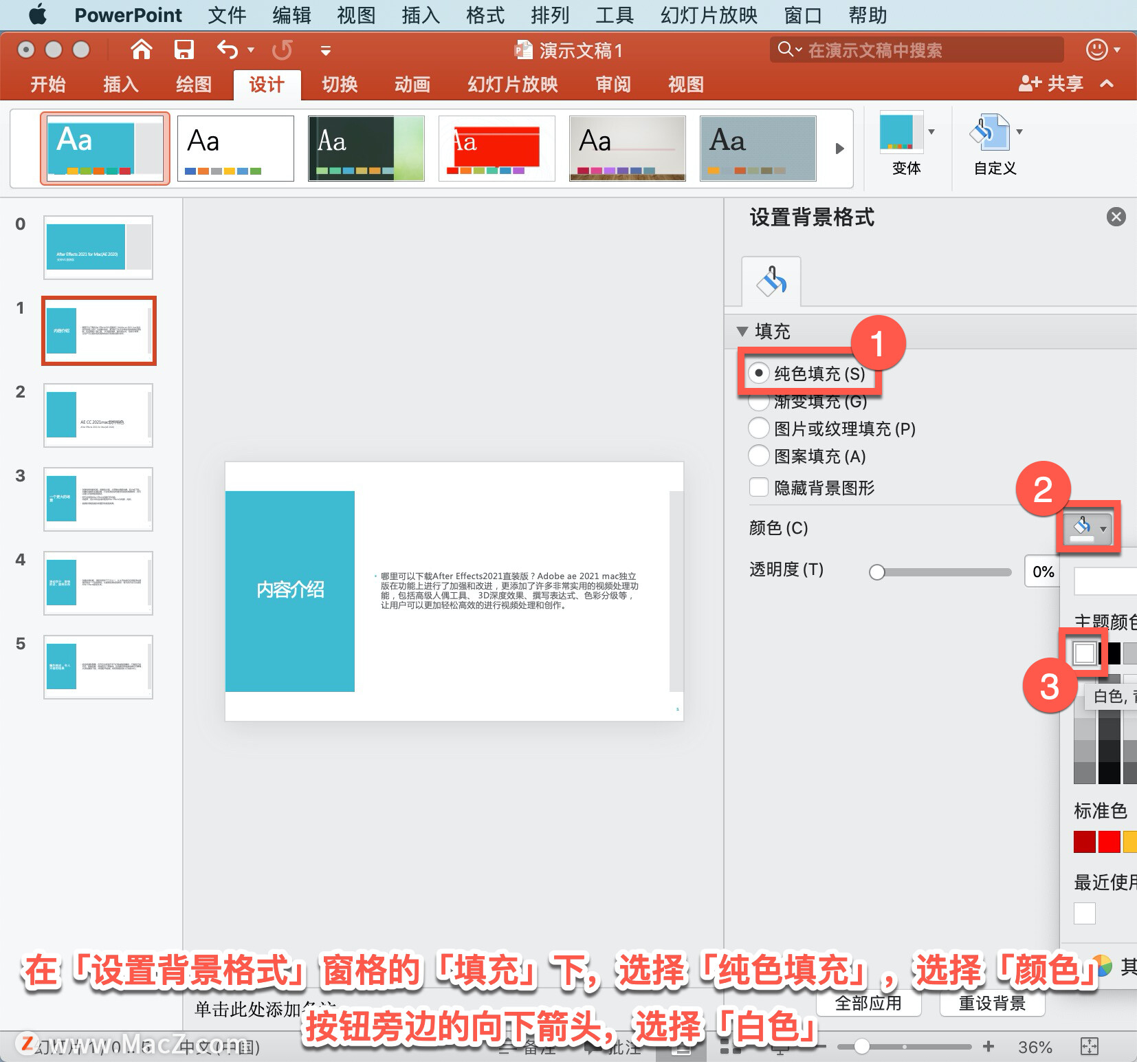
Task: Switch to the 切换 ribbon tab
Action: [x=340, y=85]
